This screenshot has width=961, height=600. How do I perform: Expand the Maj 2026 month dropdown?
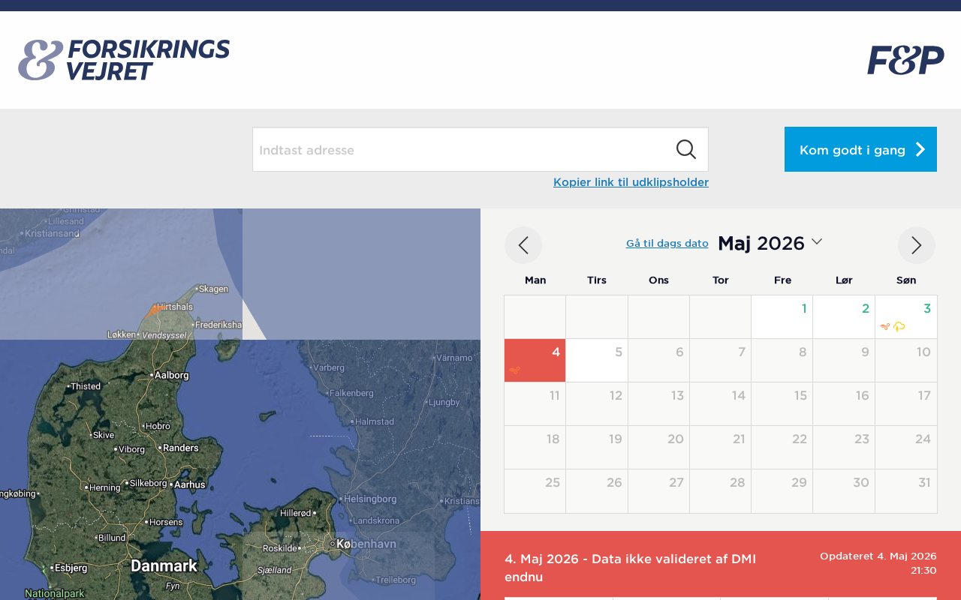[x=817, y=241]
